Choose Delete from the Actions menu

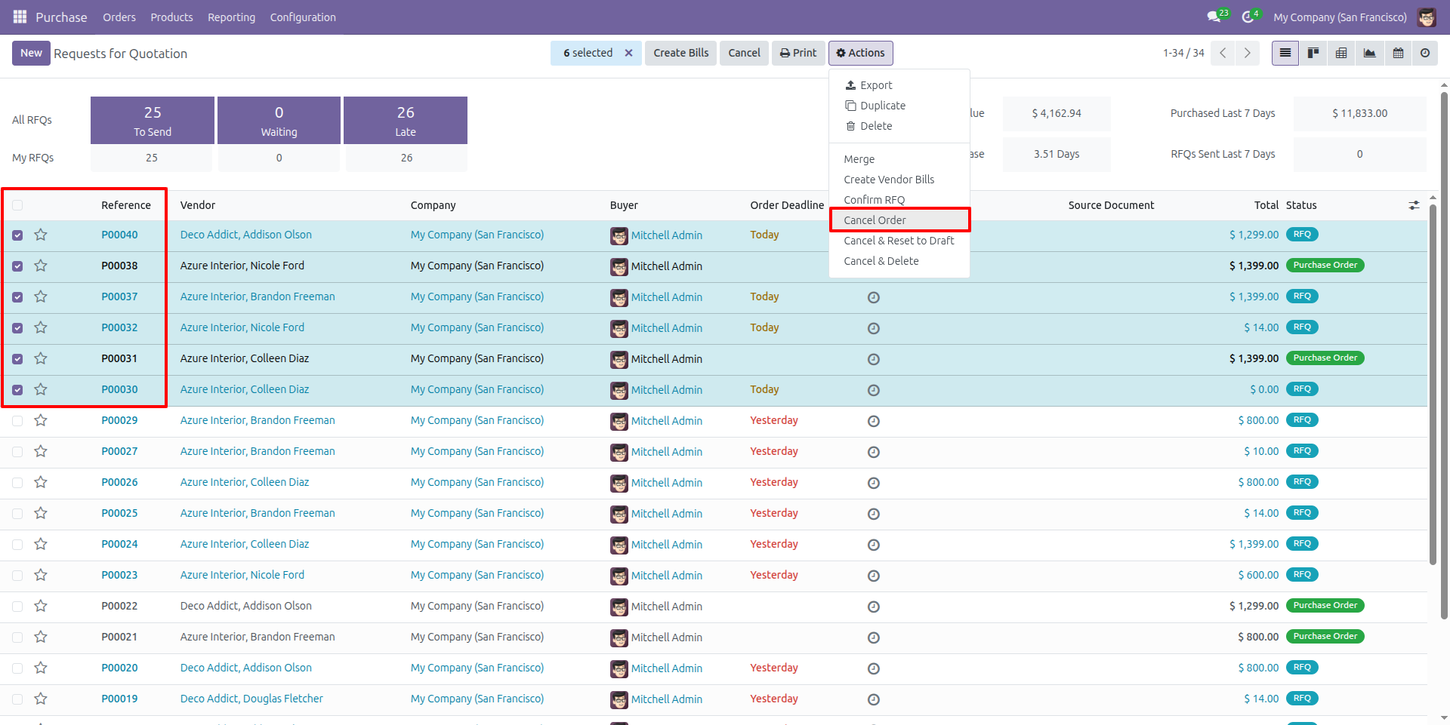(899, 126)
